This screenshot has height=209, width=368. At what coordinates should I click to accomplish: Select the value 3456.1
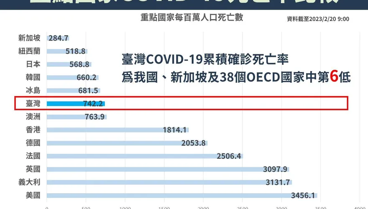tap(303, 195)
